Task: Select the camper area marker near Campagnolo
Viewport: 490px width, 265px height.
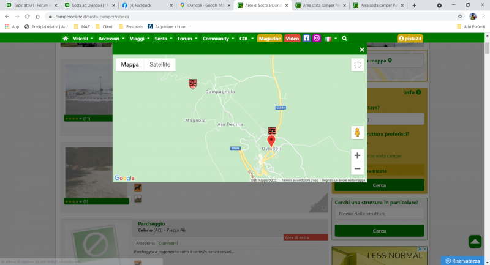Action: 193,84
